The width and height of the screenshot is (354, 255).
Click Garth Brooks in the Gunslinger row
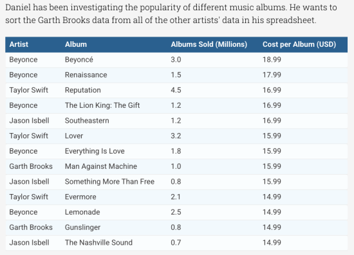coord(31,227)
